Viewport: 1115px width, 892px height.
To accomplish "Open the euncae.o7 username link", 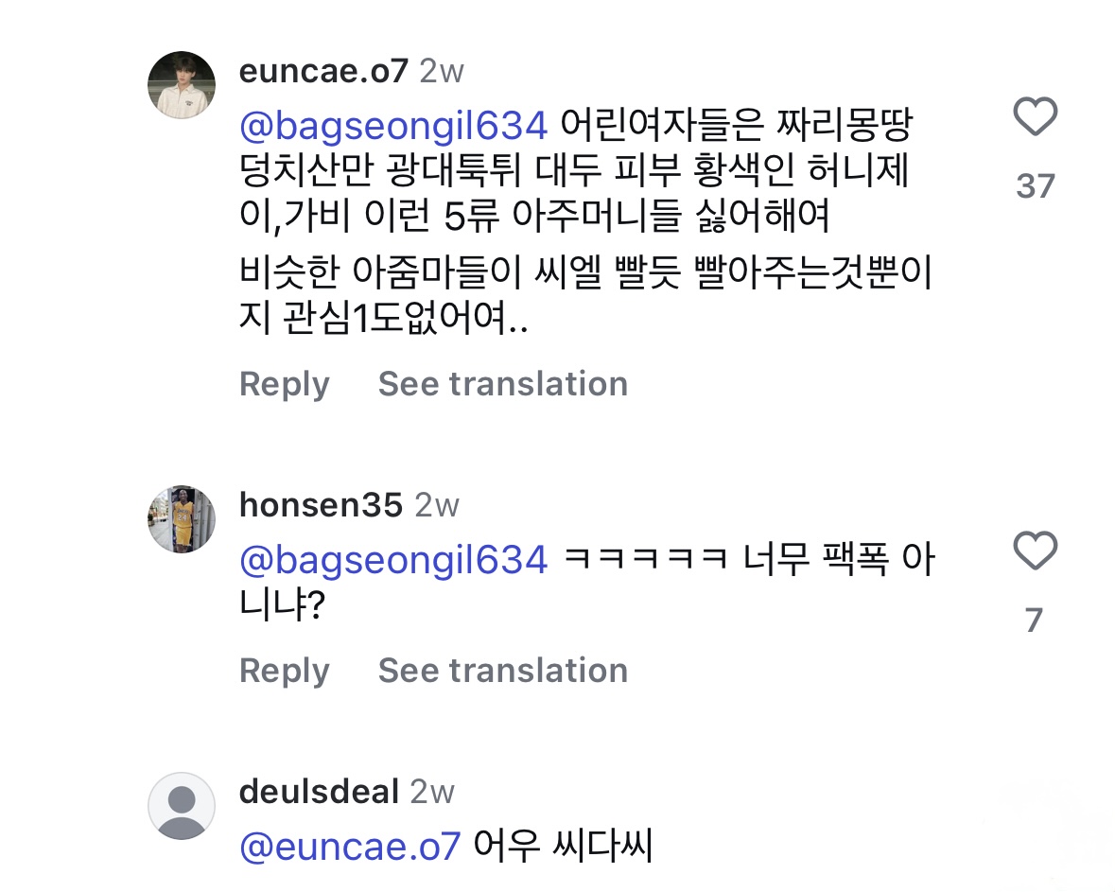I will click(x=323, y=71).
